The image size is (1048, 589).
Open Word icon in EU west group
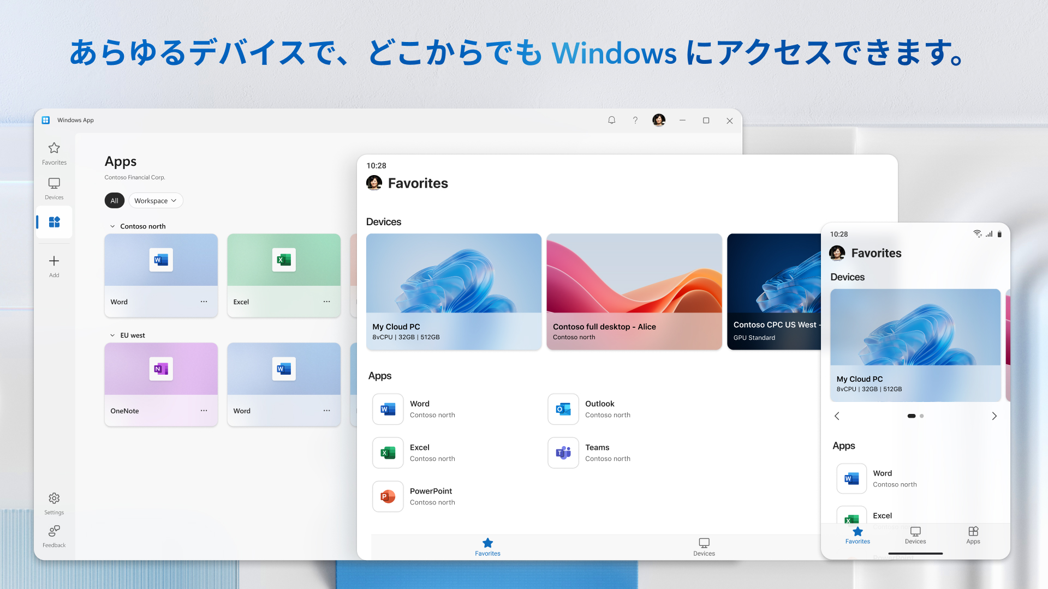(x=284, y=369)
